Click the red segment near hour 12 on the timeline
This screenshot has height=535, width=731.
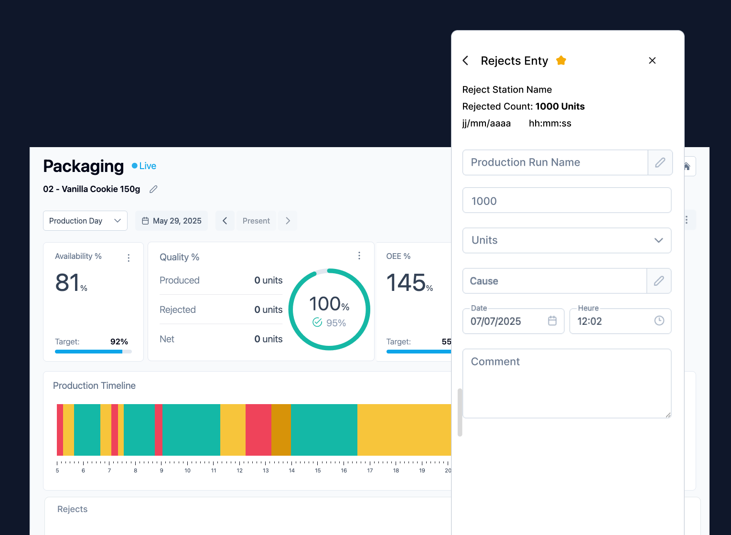coord(258,430)
